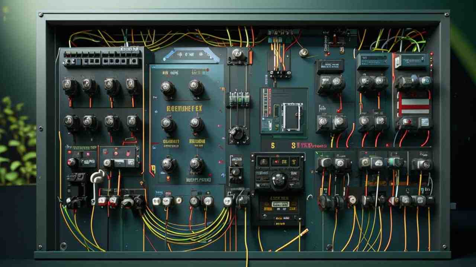Click the white hook-shaped cable clip

tap(97, 178)
